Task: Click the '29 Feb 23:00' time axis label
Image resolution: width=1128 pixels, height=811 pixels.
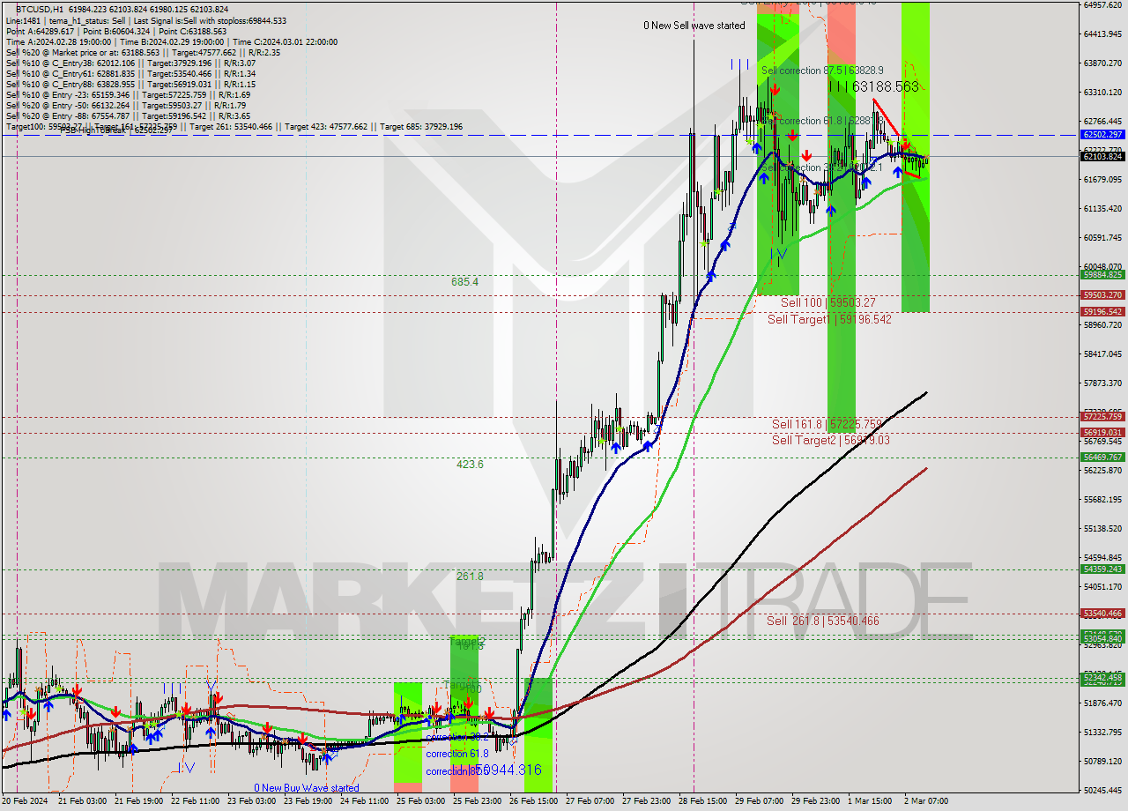Action: click(x=814, y=801)
